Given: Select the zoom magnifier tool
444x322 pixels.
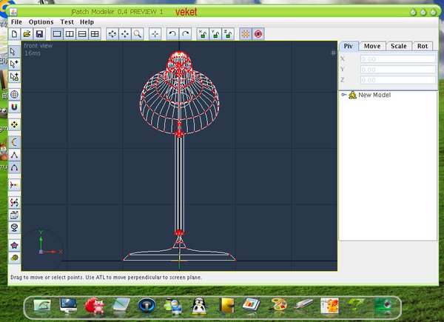Looking at the screenshot, I should coord(138,34).
